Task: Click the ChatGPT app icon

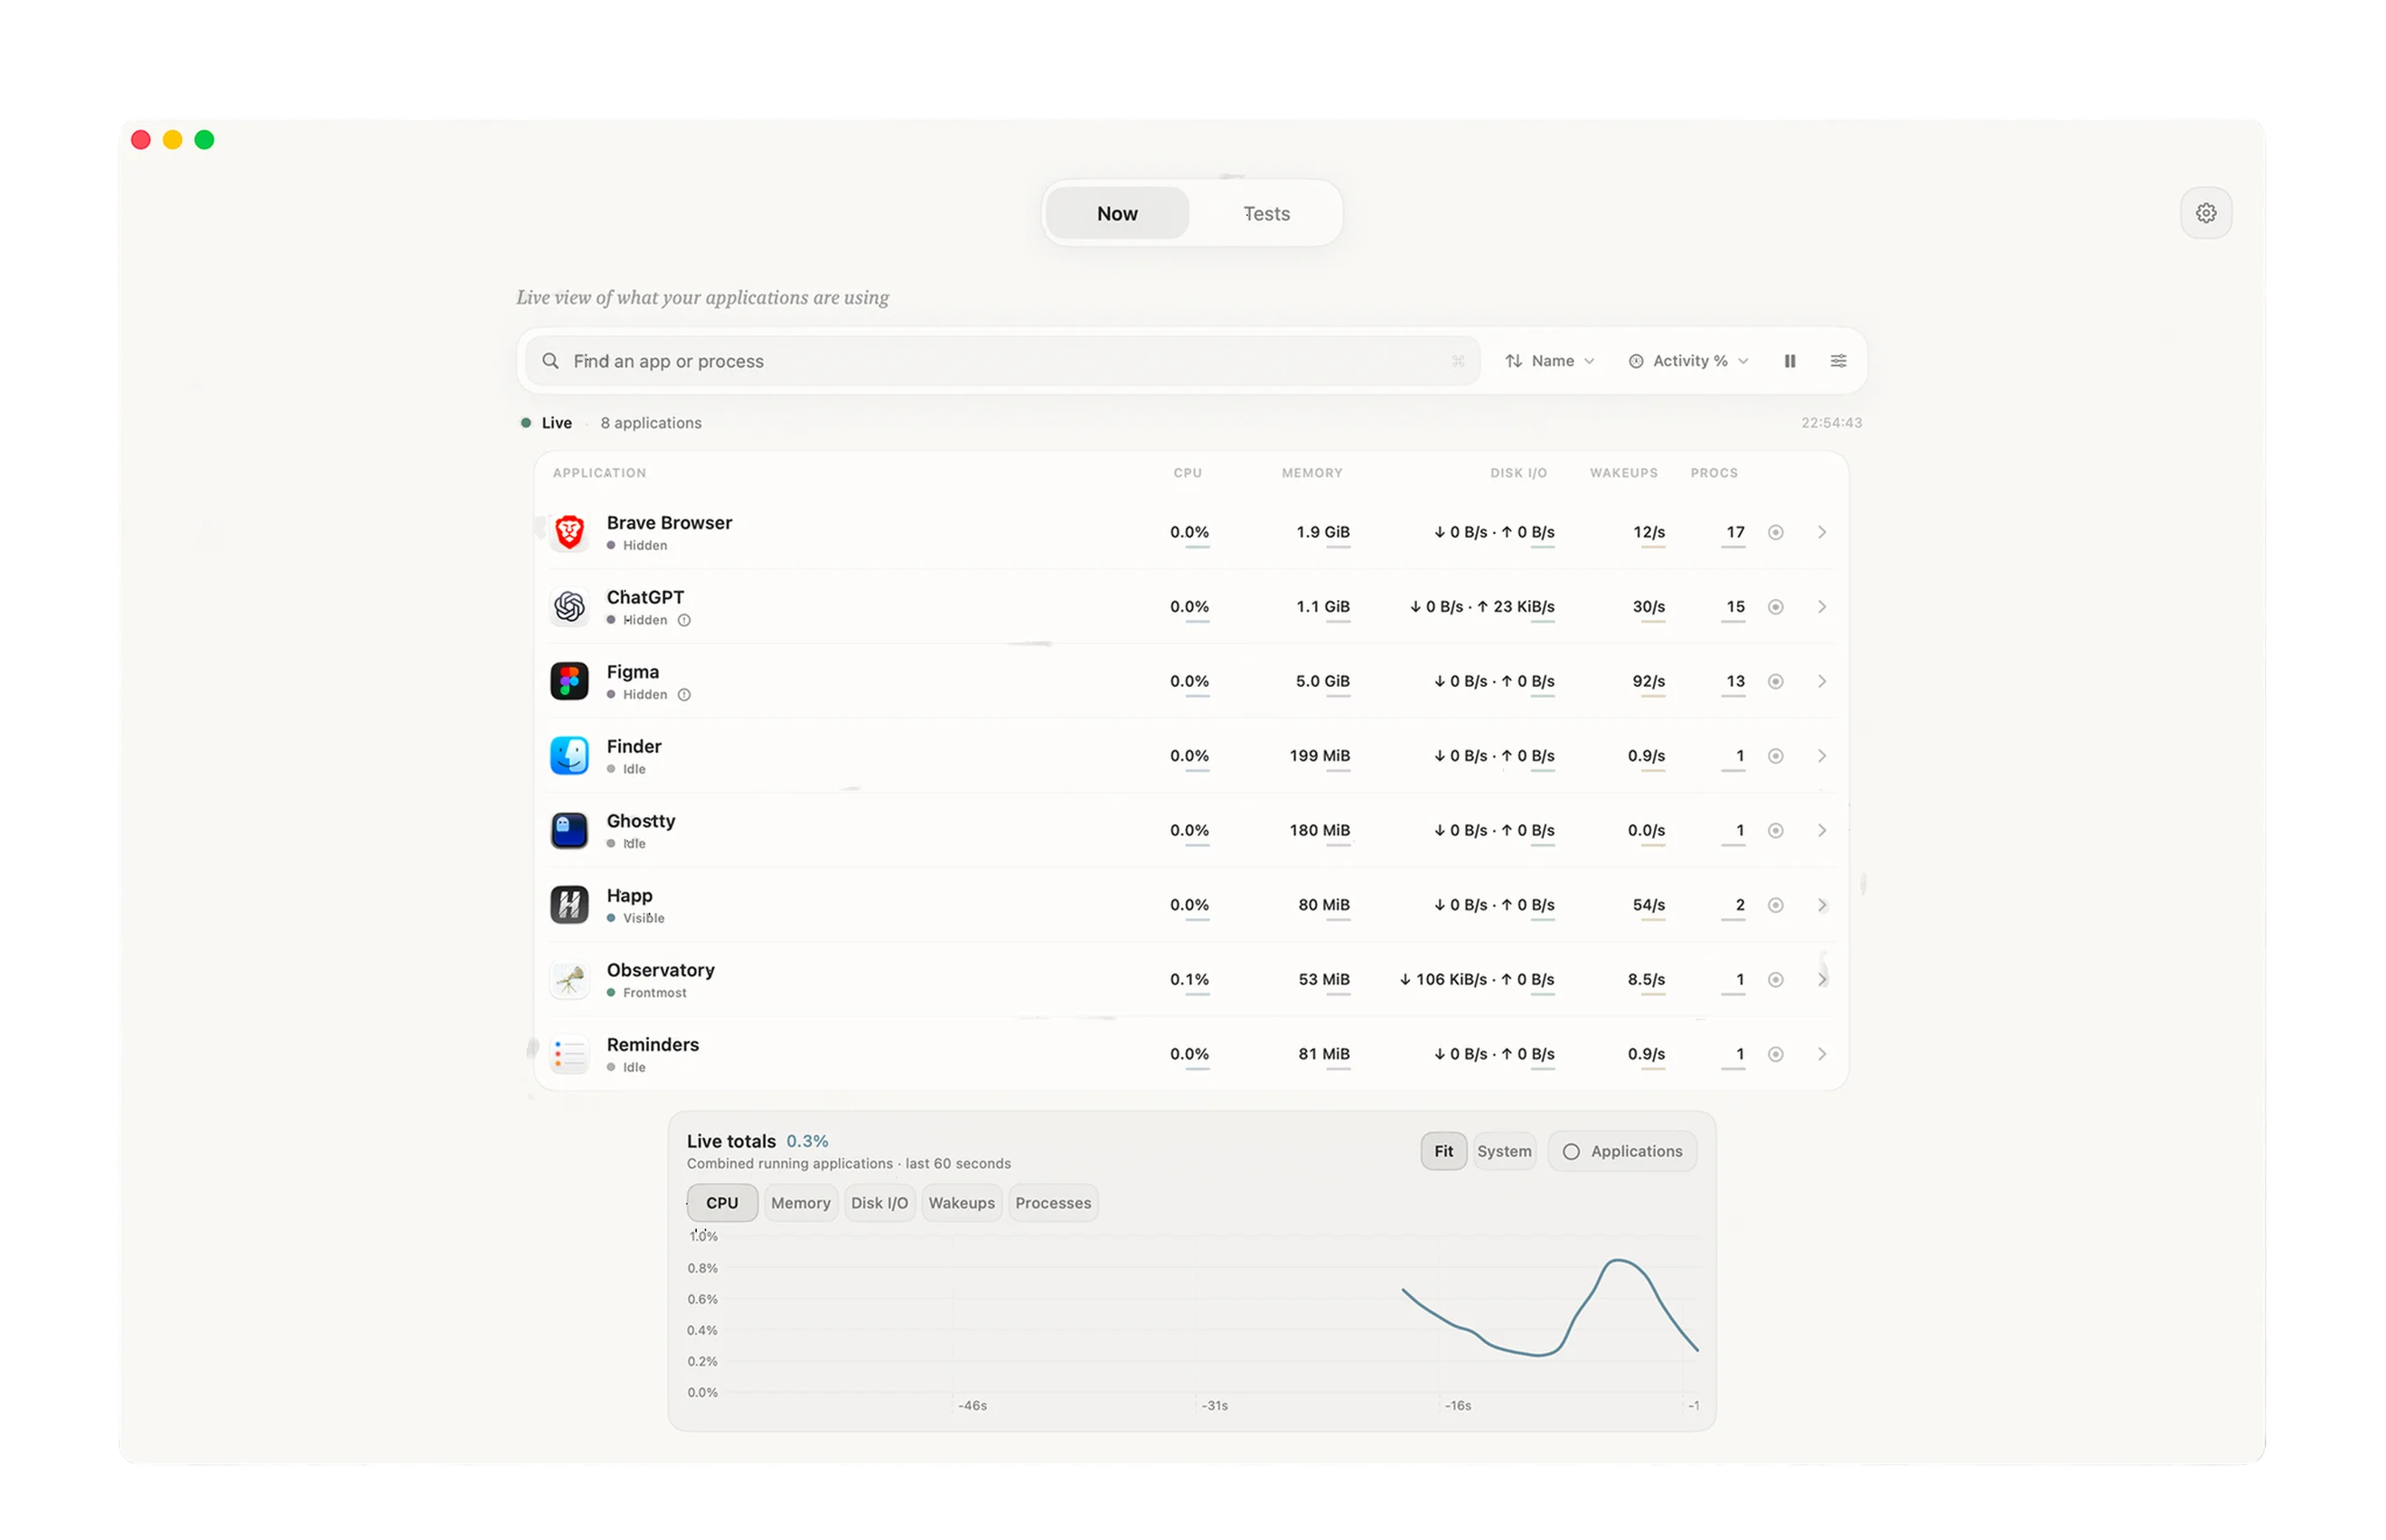Action: tap(569, 607)
